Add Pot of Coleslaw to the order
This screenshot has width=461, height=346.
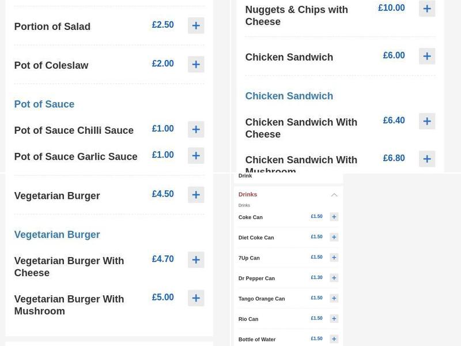pyautogui.click(x=196, y=64)
